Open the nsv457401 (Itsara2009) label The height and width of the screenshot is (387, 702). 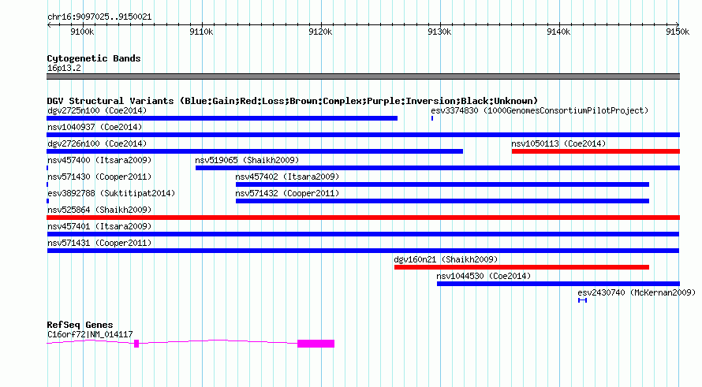pyautogui.click(x=99, y=226)
